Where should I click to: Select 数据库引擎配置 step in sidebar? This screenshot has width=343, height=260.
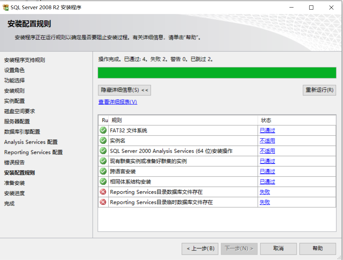[x=22, y=132]
